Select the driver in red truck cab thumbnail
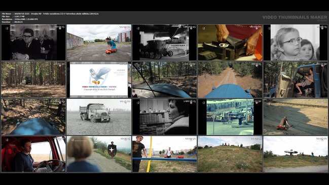The image size is (329, 185). (x=33, y=154)
